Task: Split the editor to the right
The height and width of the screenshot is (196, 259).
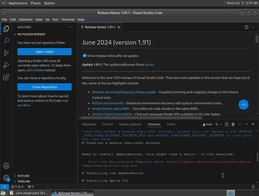Action: (x=246, y=27)
